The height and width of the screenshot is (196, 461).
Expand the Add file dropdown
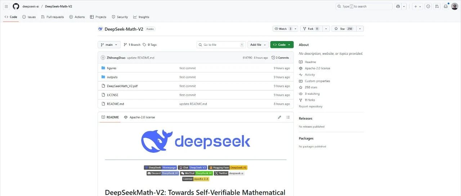click(258, 45)
